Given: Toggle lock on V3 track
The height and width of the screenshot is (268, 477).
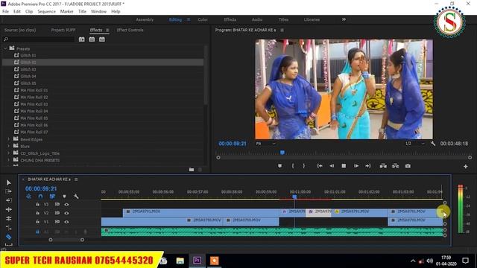Looking at the screenshot, I should (37, 205).
